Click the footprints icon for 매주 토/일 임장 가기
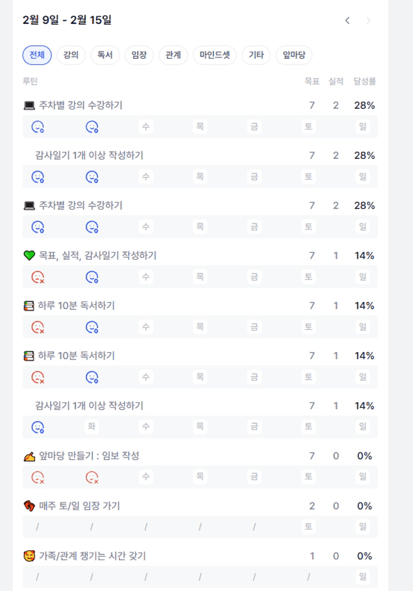Screen dimensions: 413x591 point(29,506)
